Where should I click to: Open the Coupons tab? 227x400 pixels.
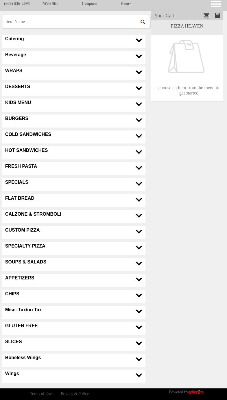click(89, 4)
